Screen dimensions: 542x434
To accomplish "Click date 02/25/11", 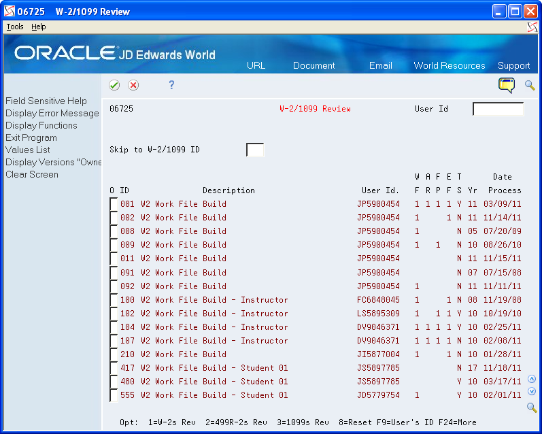I will 503,327.
